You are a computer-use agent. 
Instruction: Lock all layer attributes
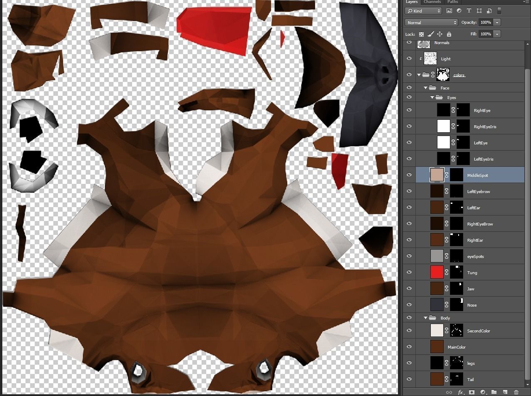tap(449, 34)
